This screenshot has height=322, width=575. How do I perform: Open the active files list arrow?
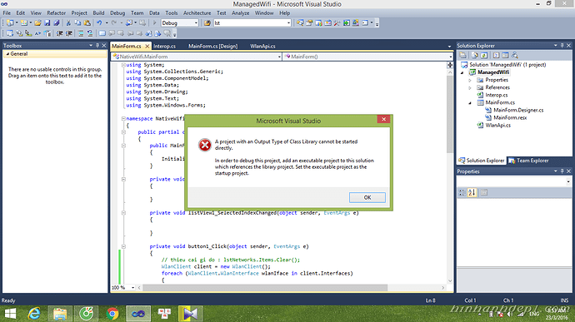tap(450, 47)
